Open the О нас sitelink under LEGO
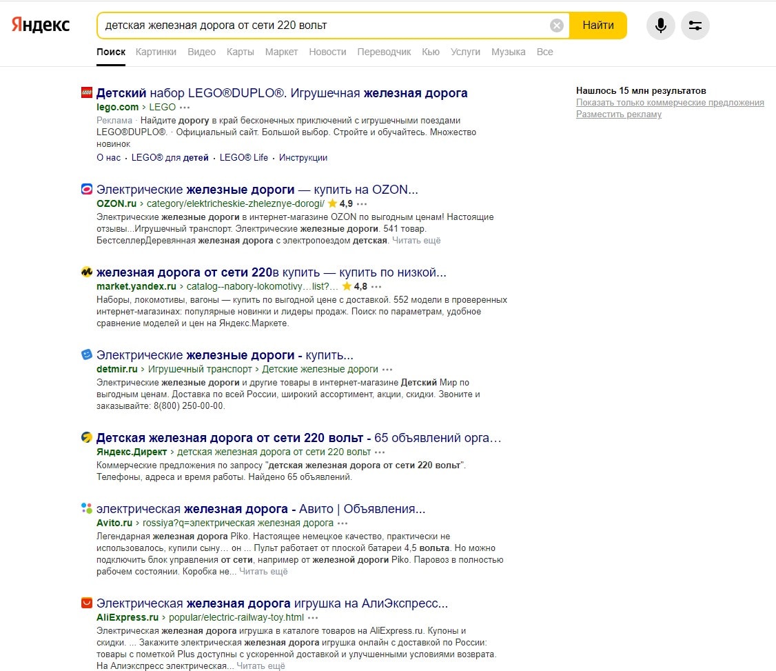Image resolution: width=776 pixels, height=671 pixels. click(x=108, y=157)
